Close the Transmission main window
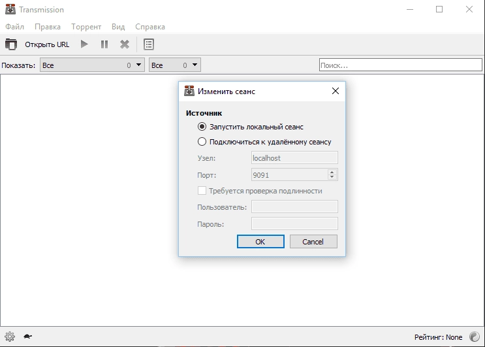485x347 pixels. pyautogui.click(x=469, y=9)
